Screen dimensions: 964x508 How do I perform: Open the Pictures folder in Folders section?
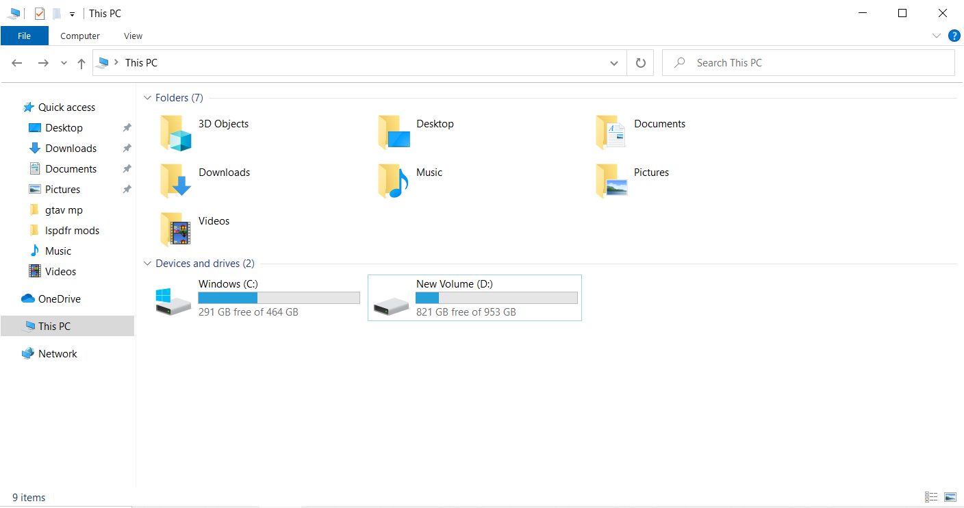pyautogui.click(x=611, y=181)
